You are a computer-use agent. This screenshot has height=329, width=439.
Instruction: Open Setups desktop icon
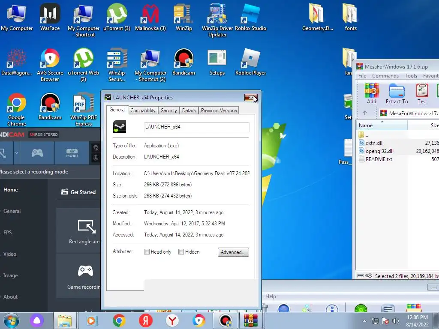(x=217, y=62)
